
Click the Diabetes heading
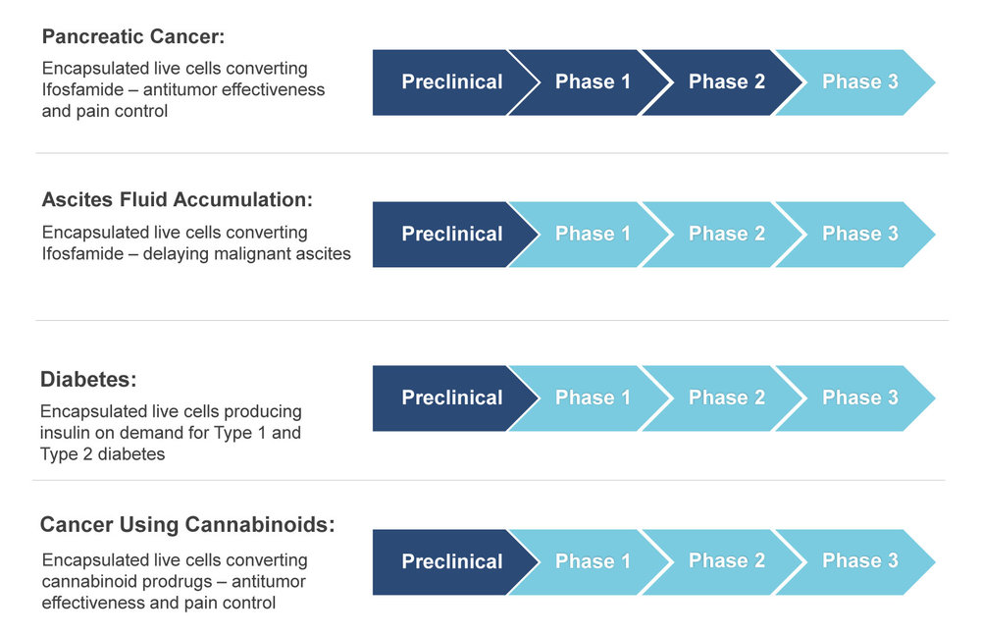[x=88, y=379]
